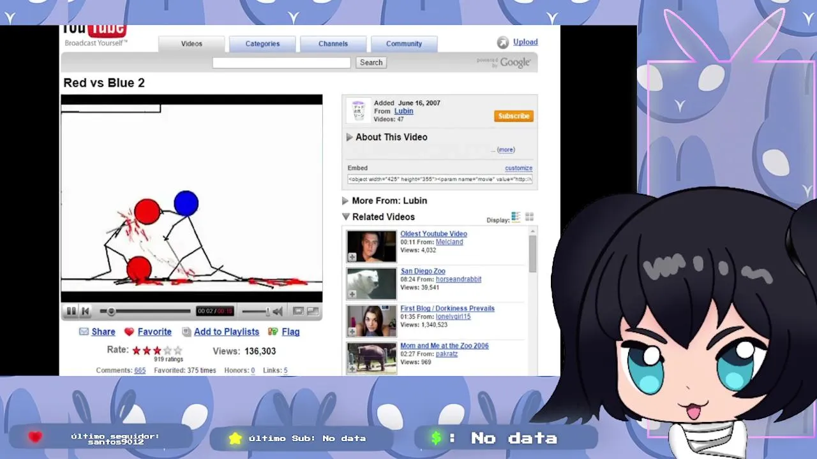Open horseandrabbit uploader link

[x=458, y=279]
